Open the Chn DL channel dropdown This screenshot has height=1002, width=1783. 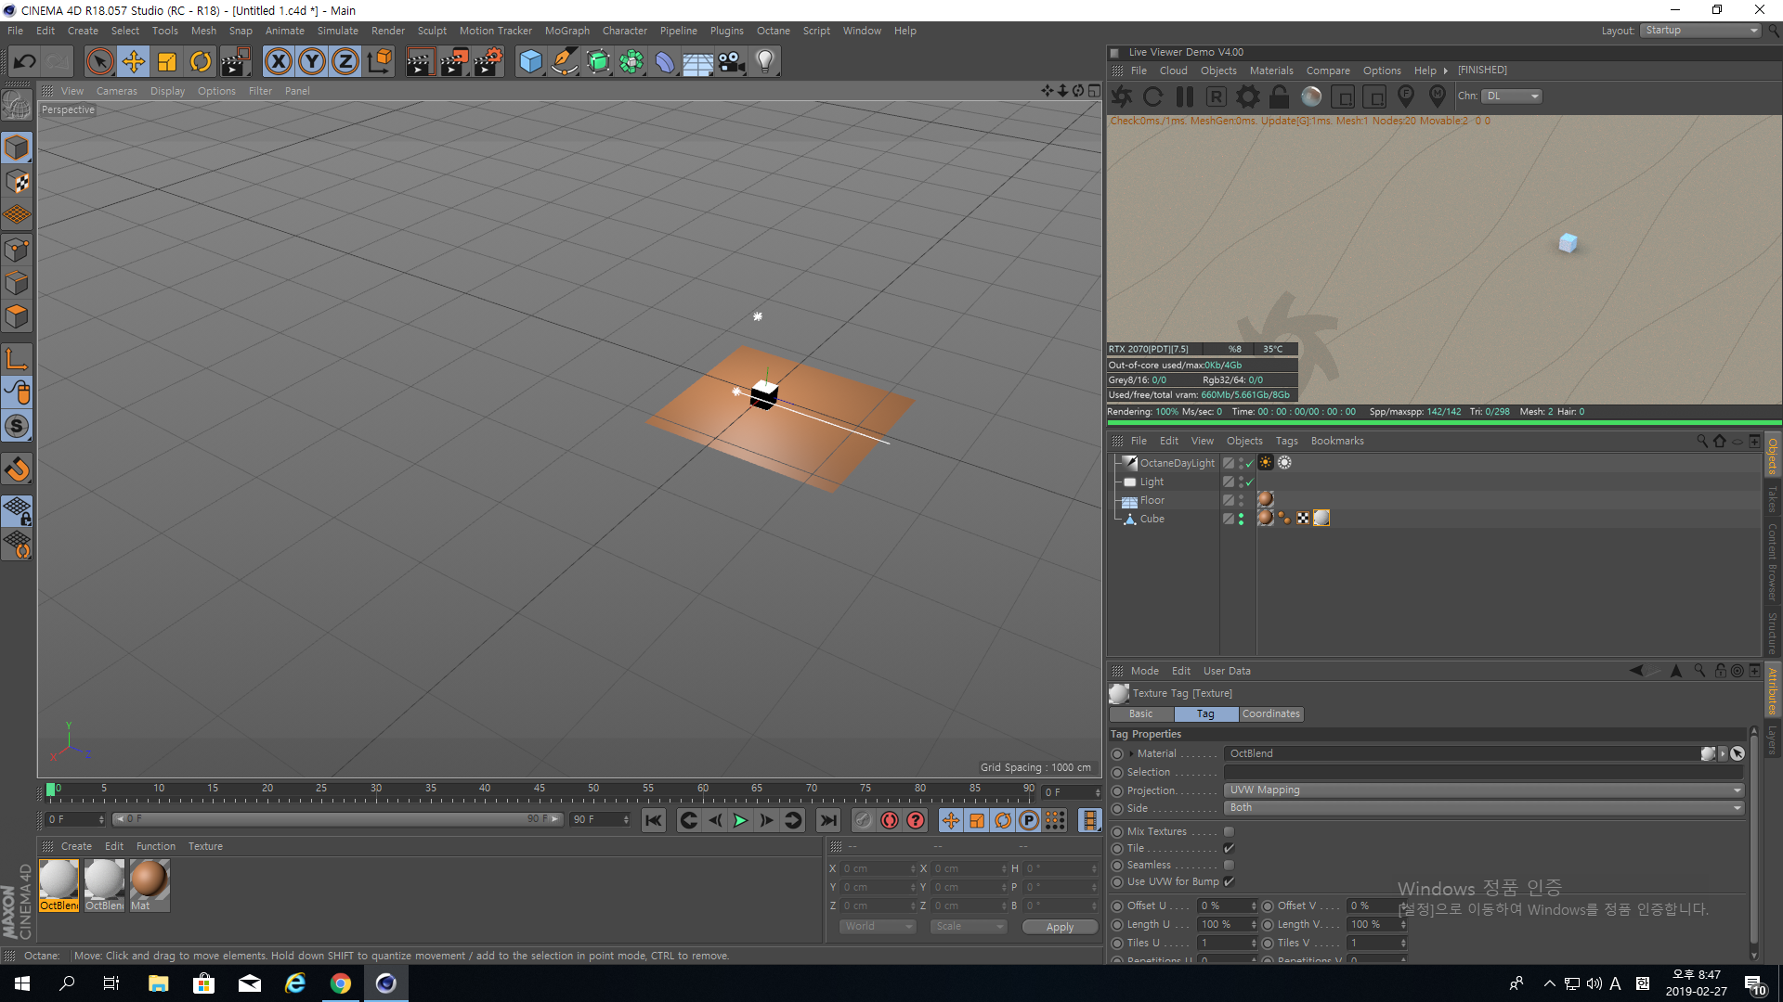1512,96
